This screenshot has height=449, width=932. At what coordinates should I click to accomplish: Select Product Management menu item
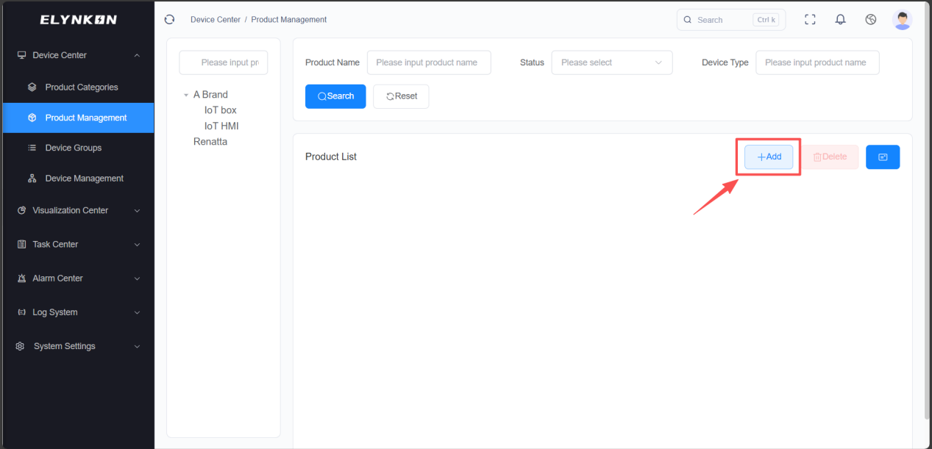point(77,118)
